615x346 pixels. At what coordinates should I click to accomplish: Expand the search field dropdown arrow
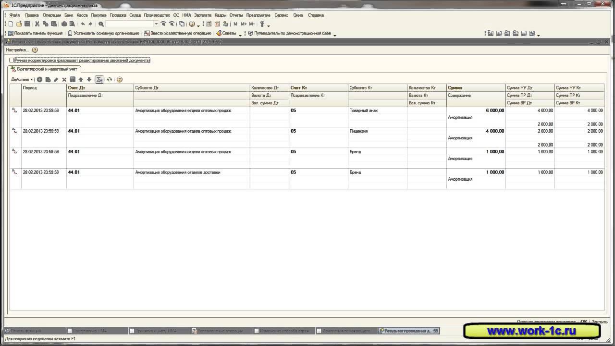pyautogui.click(x=156, y=24)
